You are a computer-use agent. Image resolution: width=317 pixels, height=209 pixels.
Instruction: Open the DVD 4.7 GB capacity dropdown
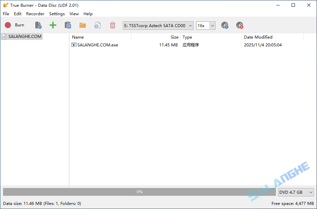[296, 192]
